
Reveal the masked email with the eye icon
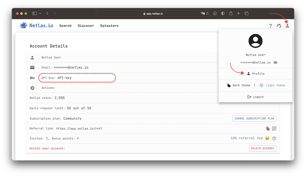275,62
